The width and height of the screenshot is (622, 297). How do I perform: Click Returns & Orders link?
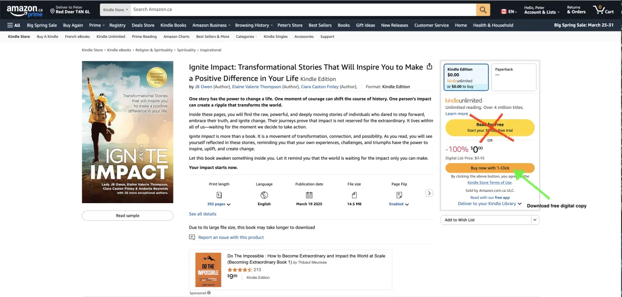(576, 9)
